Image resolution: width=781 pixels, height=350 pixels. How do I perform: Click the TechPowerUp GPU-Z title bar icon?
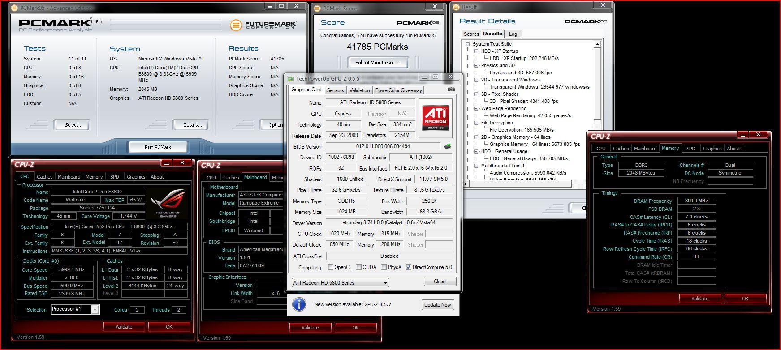[291, 79]
